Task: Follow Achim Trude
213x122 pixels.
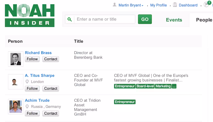Action: click(32, 113)
